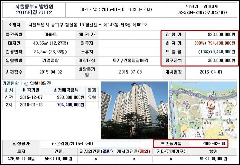Image resolution: width=240 pixels, height=165 pixels.
Task: Select 2016-01-18 in the 2차 row
Action: 31,105
